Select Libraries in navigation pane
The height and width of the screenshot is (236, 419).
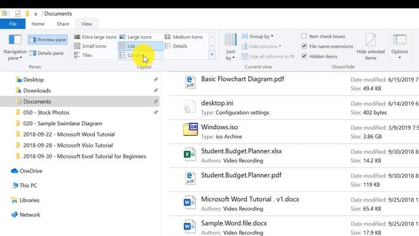click(x=29, y=201)
